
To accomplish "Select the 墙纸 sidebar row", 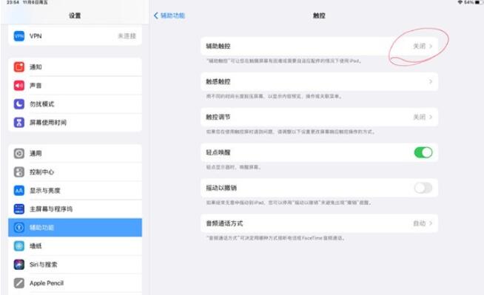I will 75,246.
